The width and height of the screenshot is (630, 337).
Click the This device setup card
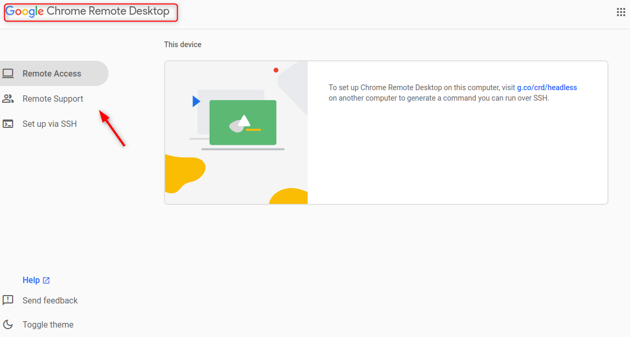(x=386, y=132)
